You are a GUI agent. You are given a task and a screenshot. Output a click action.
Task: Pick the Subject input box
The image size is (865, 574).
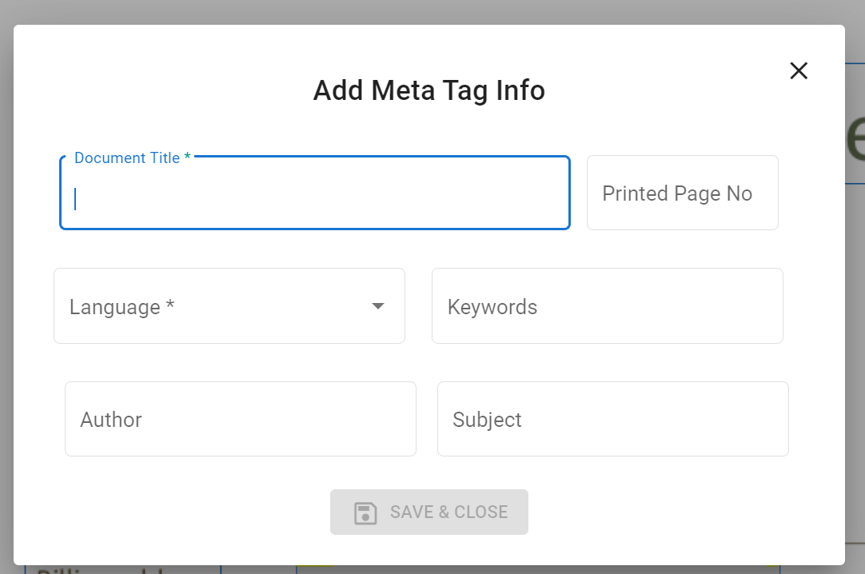[x=612, y=419]
